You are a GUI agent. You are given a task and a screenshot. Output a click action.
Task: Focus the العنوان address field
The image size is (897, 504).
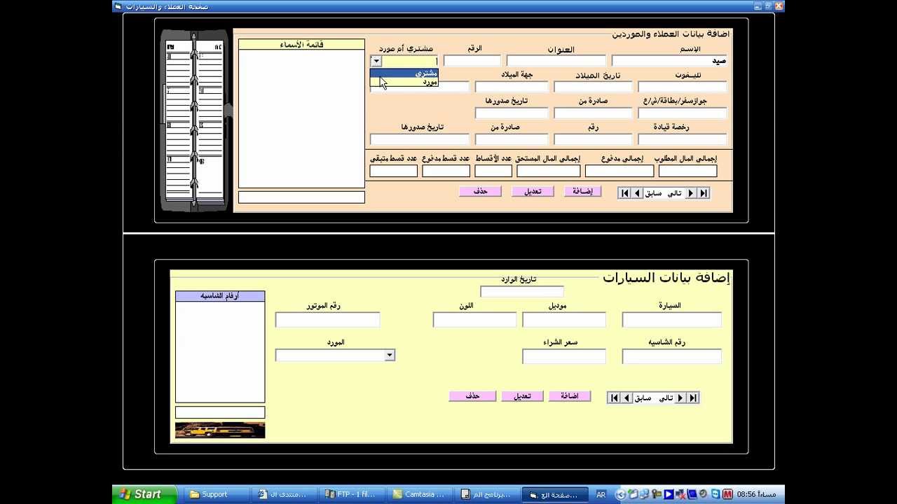pyautogui.click(x=556, y=61)
